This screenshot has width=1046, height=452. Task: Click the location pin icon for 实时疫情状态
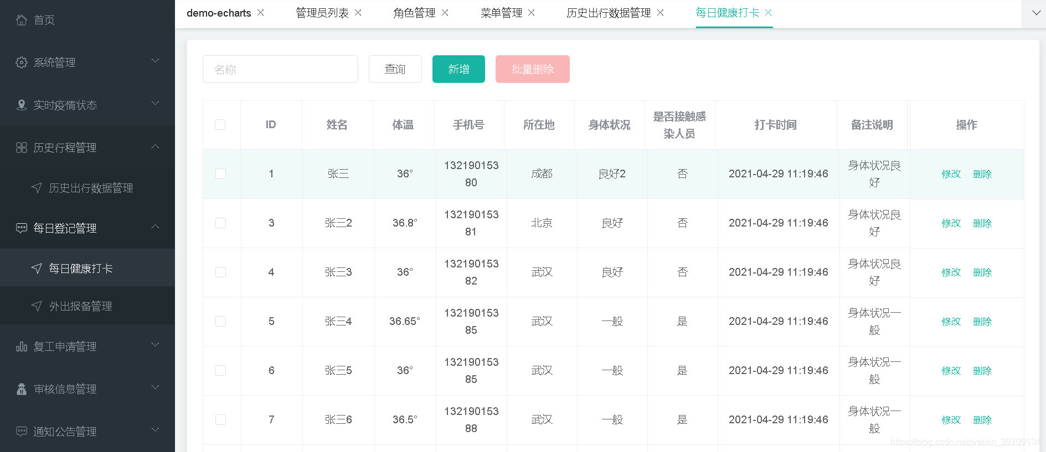point(22,105)
